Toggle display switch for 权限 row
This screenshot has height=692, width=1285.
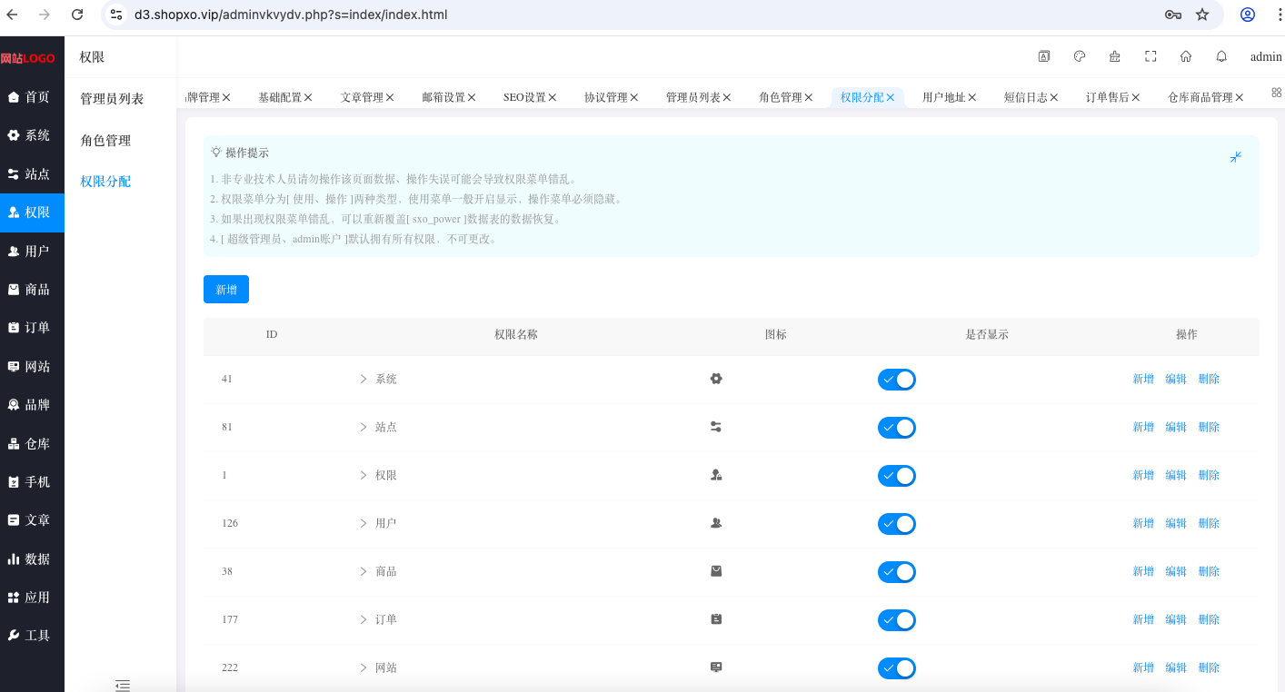pos(896,476)
